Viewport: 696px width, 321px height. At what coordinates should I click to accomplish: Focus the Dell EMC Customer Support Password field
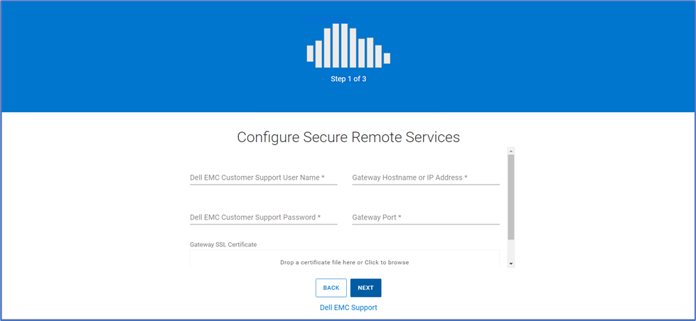pyautogui.click(x=264, y=218)
